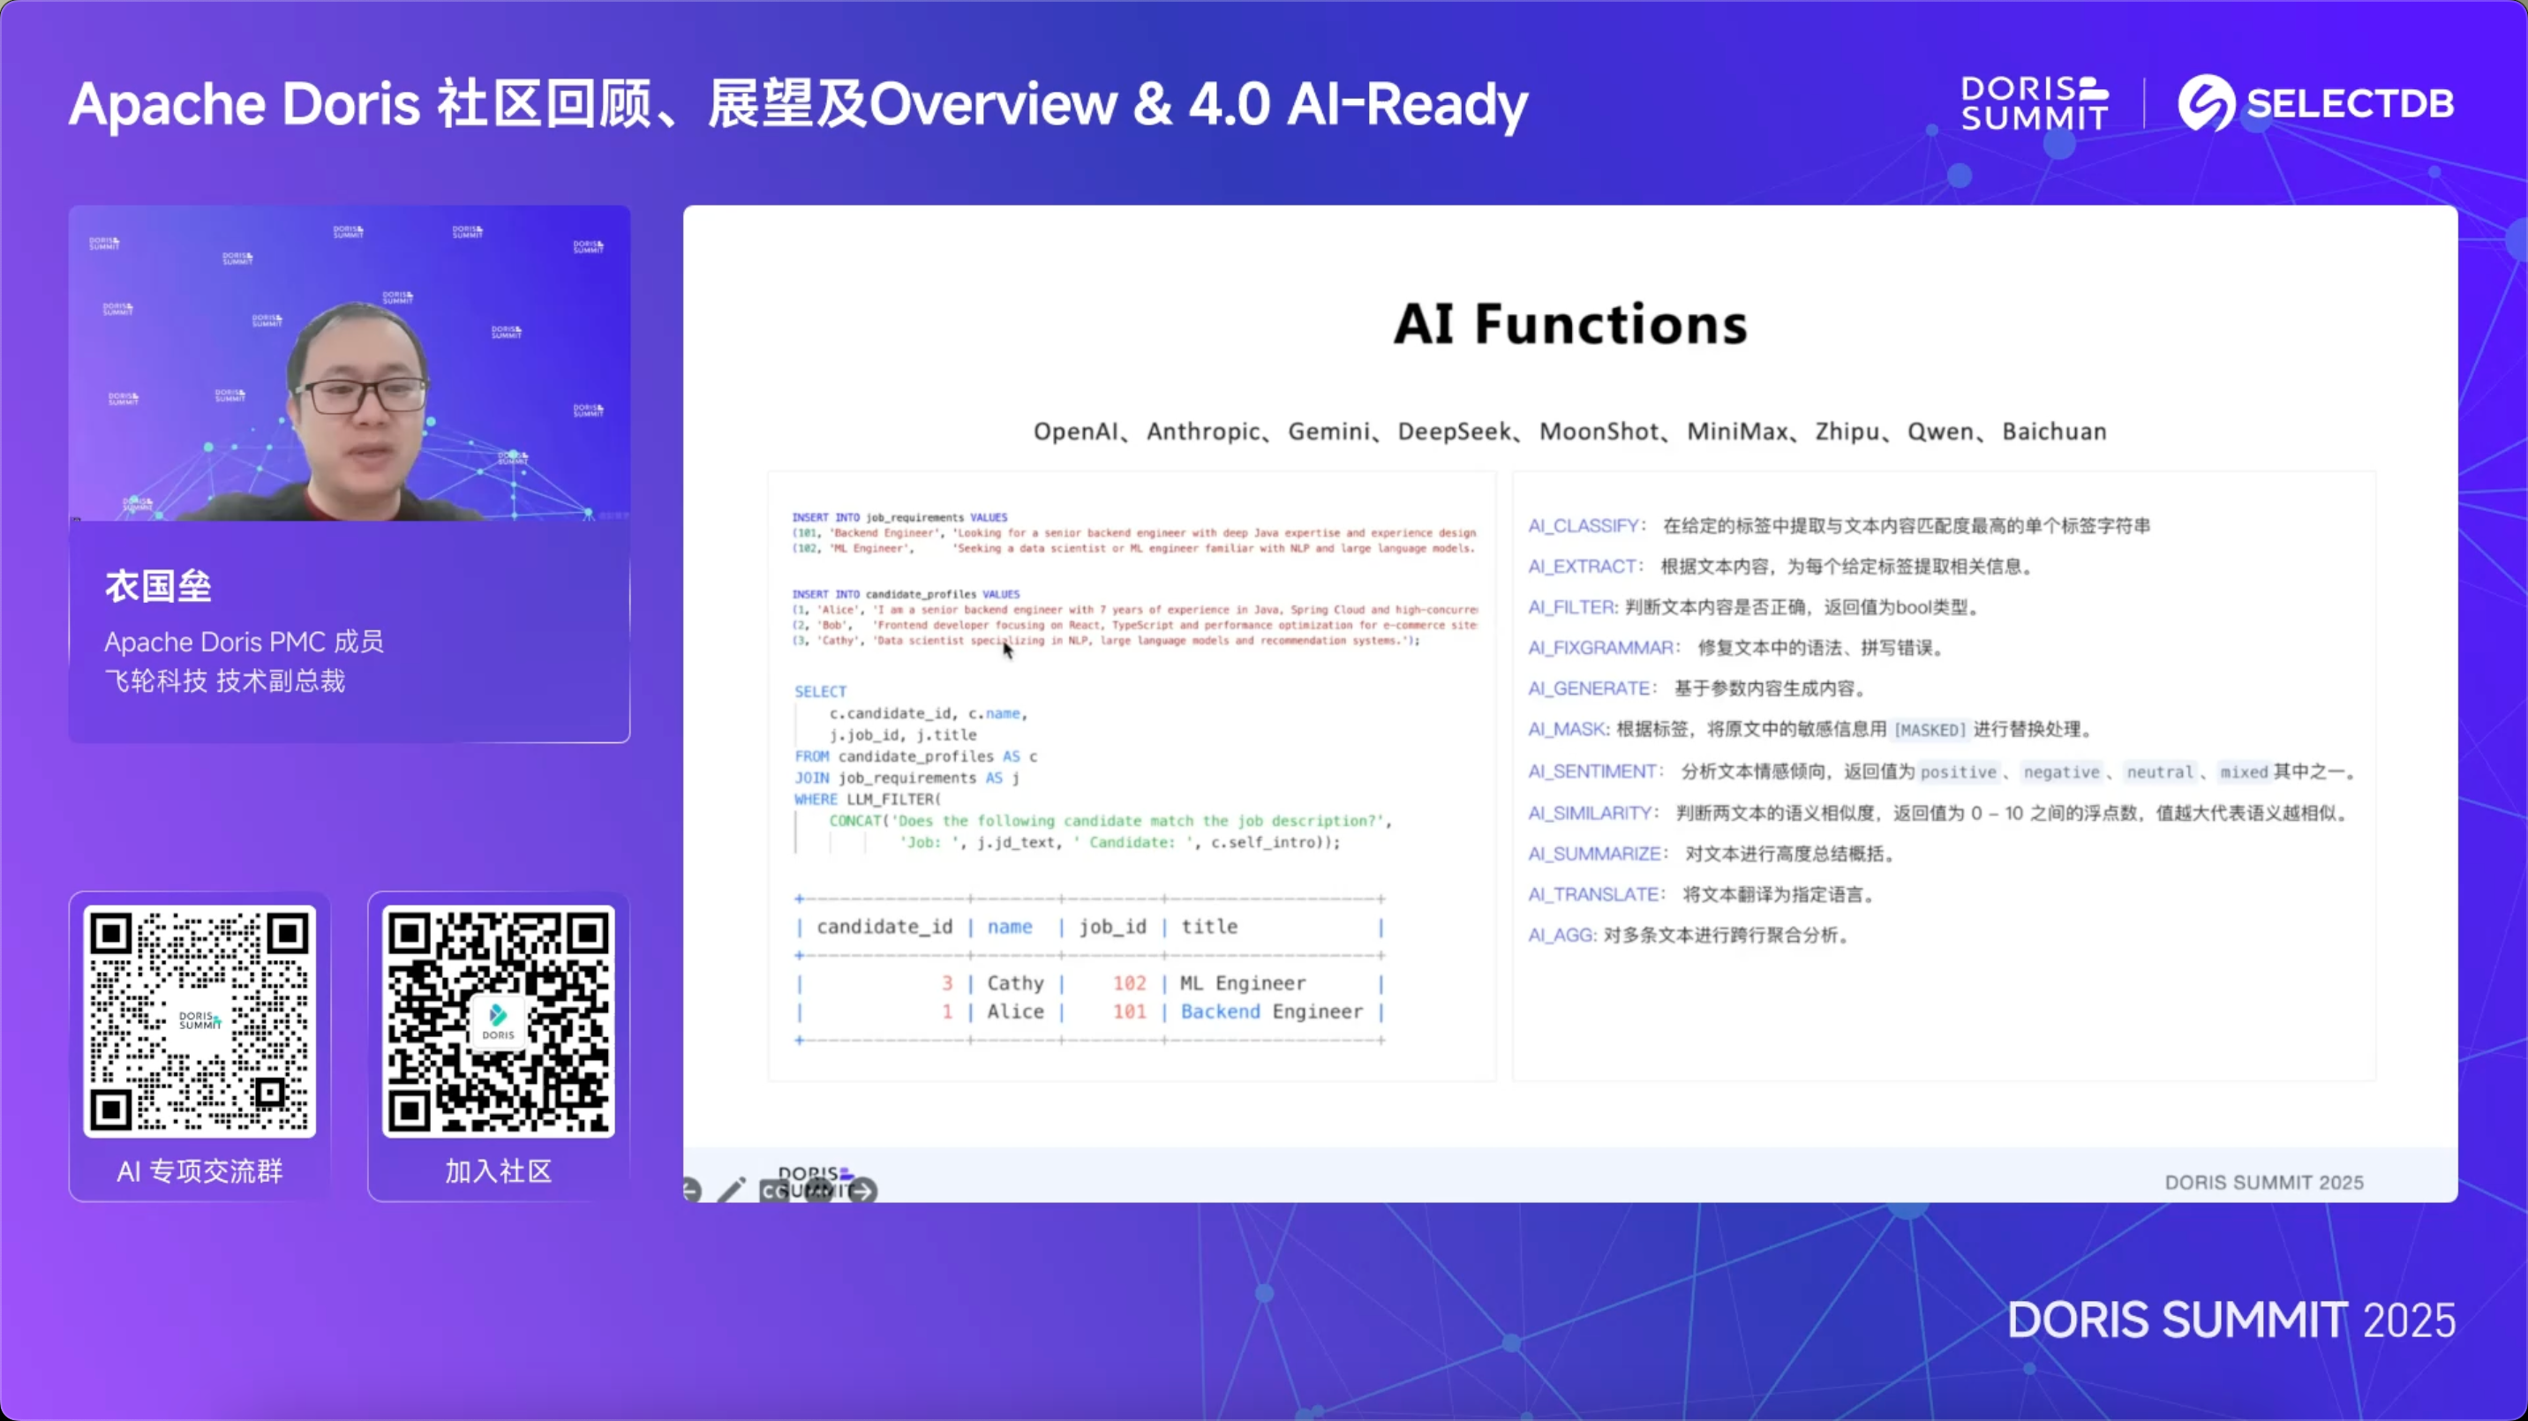The height and width of the screenshot is (1421, 2528).
Task: Select the pen annotation tool icon
Action: coord(732,1191)
